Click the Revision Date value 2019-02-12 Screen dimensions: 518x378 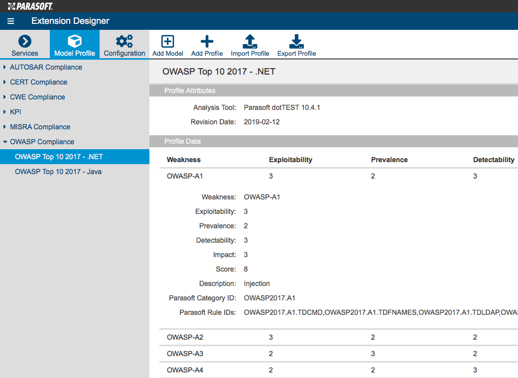tap(261, 122)
